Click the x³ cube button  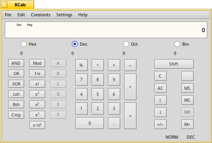[37, 115]
